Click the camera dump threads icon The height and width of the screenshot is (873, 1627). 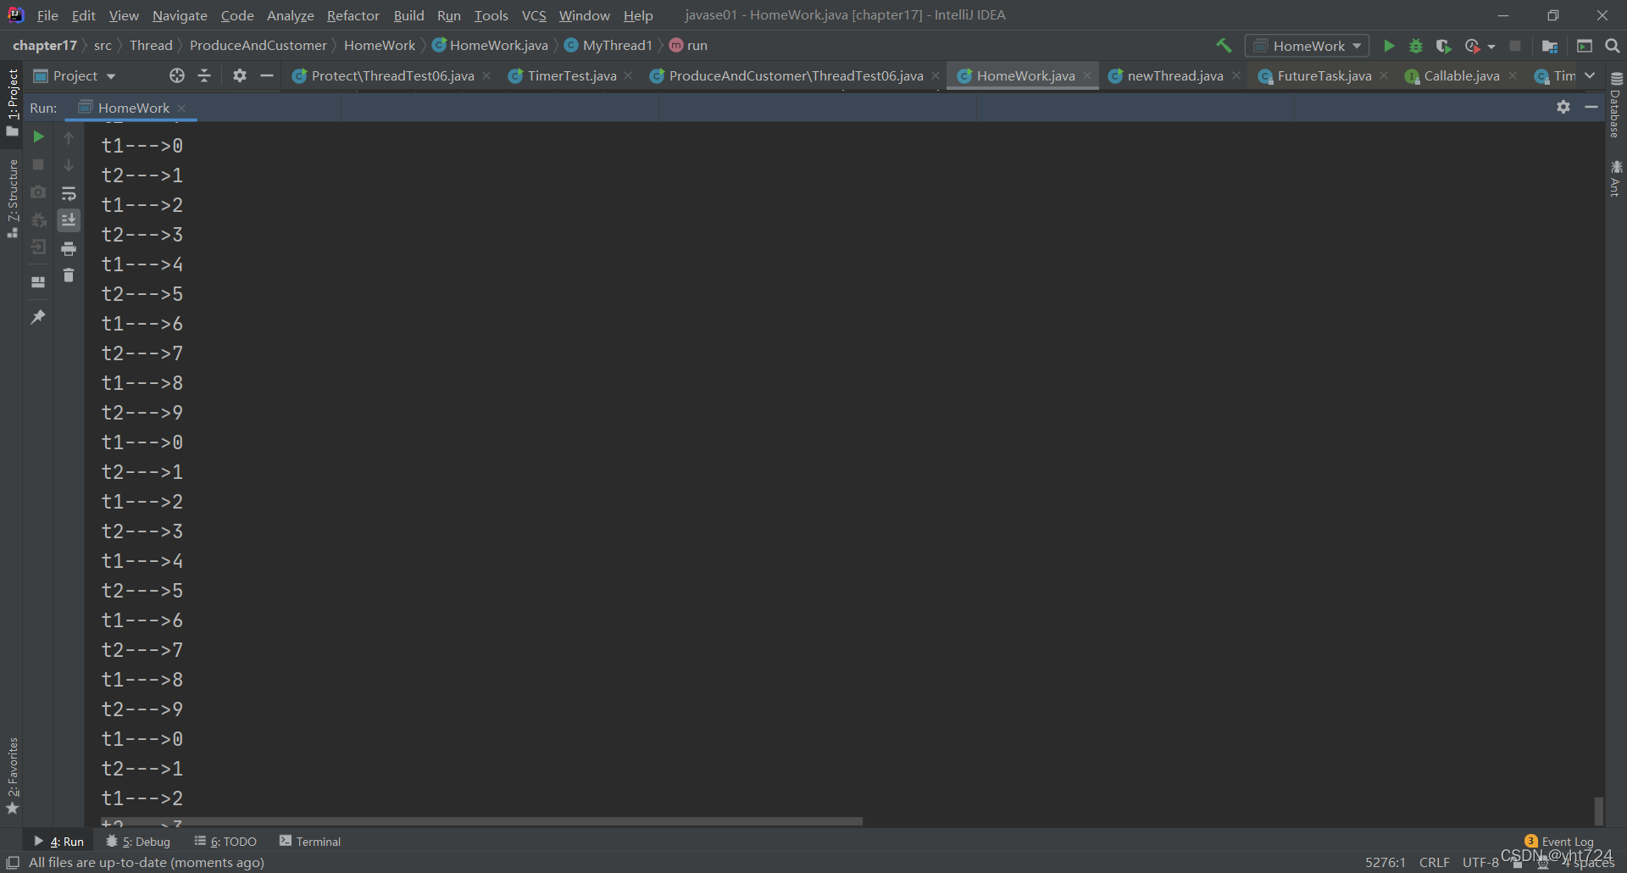click(x=38, y=192)
